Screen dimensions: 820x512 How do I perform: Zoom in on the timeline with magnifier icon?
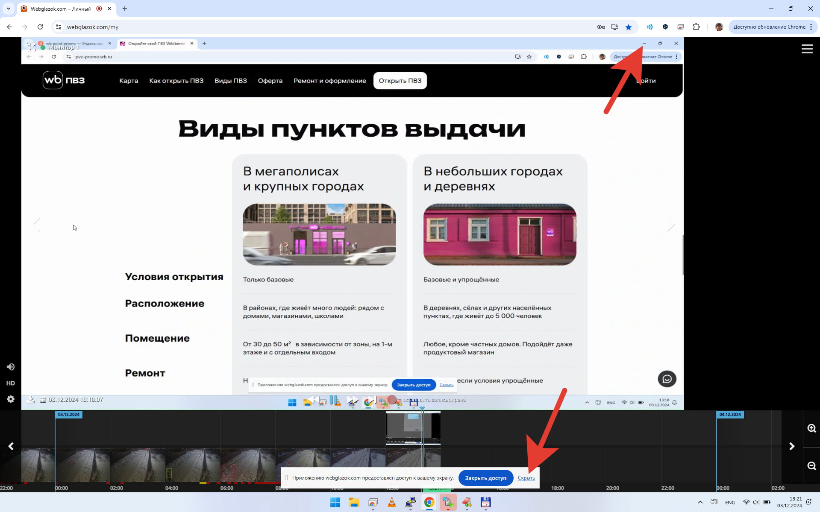810,427
